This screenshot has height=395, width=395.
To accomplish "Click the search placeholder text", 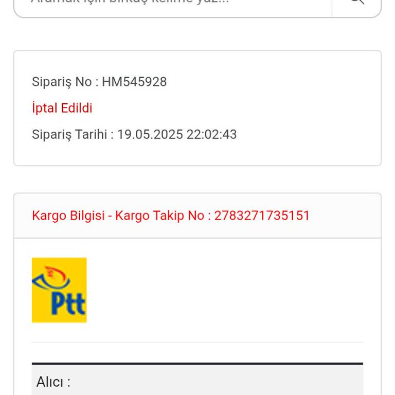I will [x=130, y=2].
